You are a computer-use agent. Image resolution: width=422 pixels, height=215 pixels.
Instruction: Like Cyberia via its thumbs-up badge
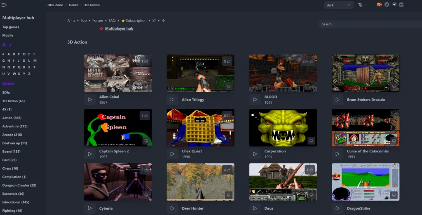[145, 170]
